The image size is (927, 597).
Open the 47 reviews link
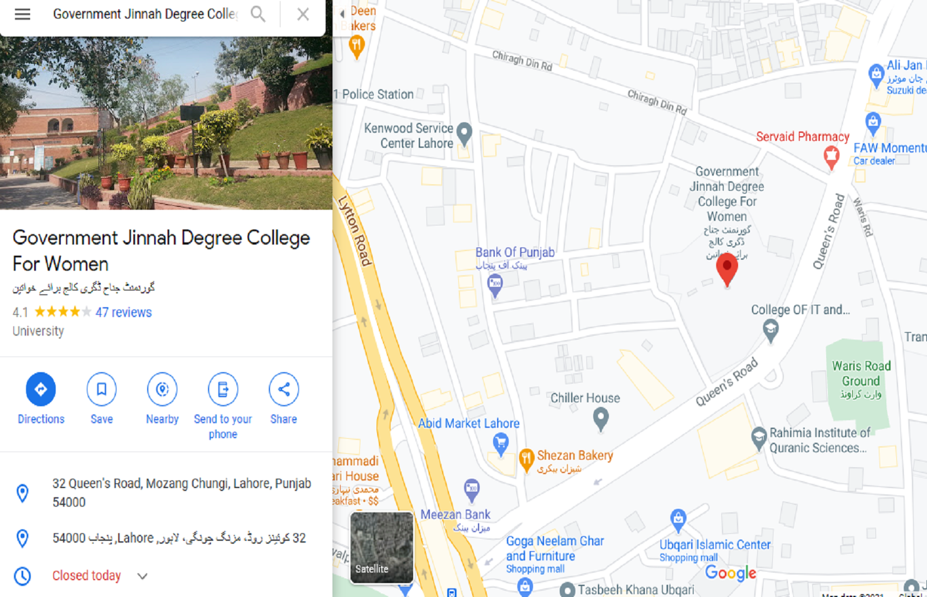(123, 312)
